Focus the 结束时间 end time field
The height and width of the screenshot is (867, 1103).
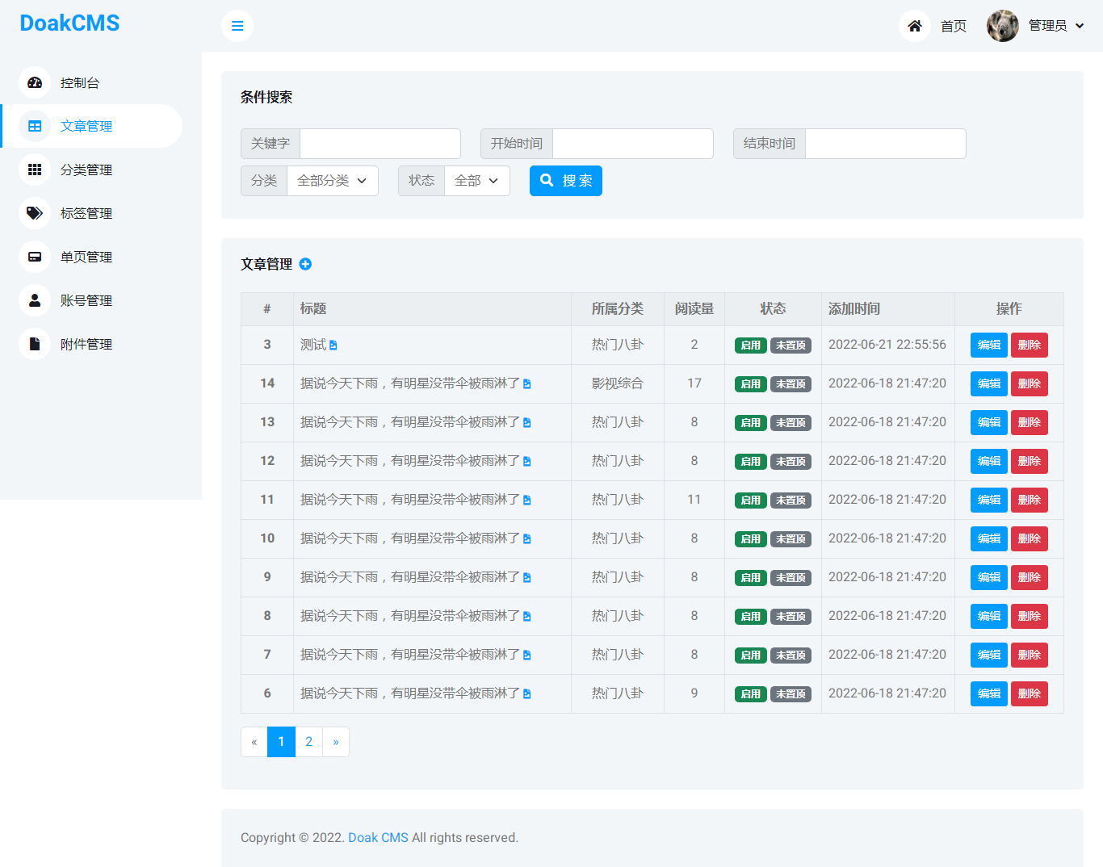tap(886, 144)
